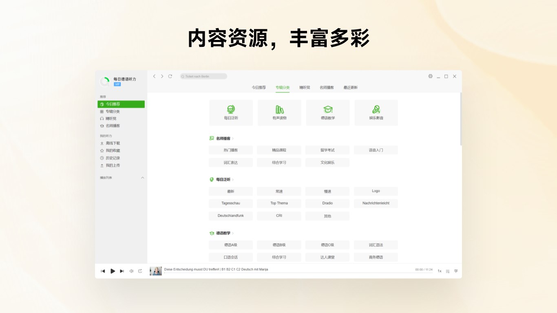
Task: Play the current audio track
Action: (x=113, y=271)
